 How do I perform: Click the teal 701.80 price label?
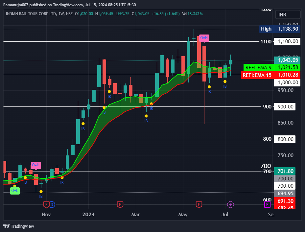pyautogui.click(x=285, y=171)
